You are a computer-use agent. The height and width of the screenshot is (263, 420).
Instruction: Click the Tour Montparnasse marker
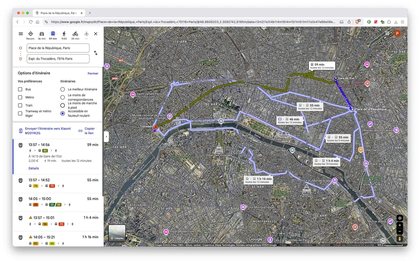pos(243,207)
